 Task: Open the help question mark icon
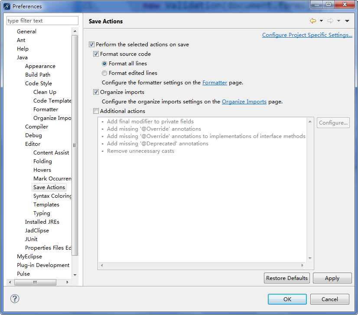15,299
